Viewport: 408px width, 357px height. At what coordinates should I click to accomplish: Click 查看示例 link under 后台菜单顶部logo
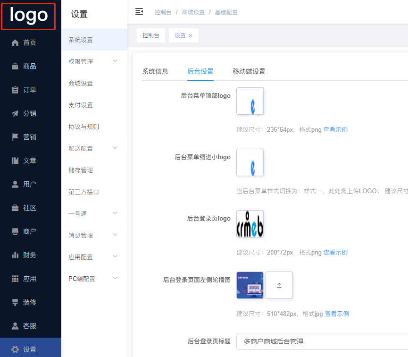pyautogui.click(x=335, y=130)
